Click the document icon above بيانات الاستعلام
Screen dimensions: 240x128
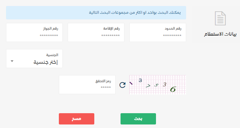pyautogui.click(x=220, y=18)
